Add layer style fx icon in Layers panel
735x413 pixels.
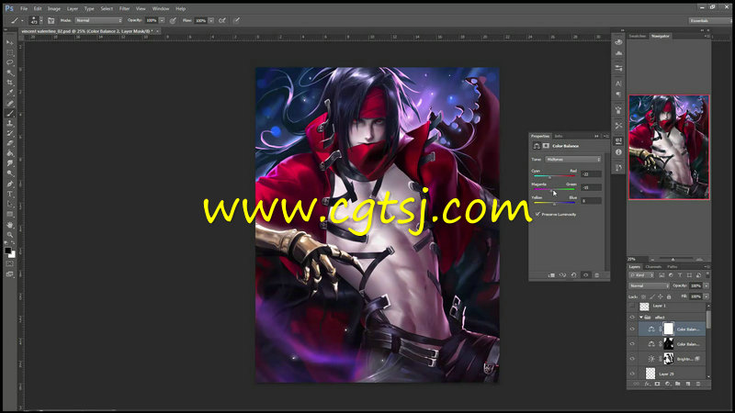click(647, 384)
